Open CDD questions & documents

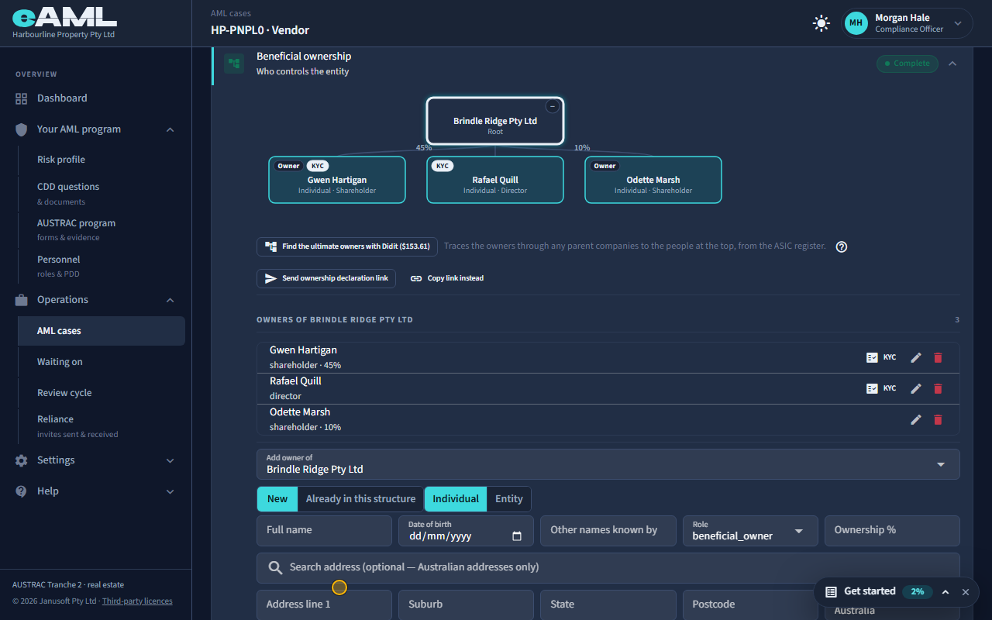coord(68,193)
